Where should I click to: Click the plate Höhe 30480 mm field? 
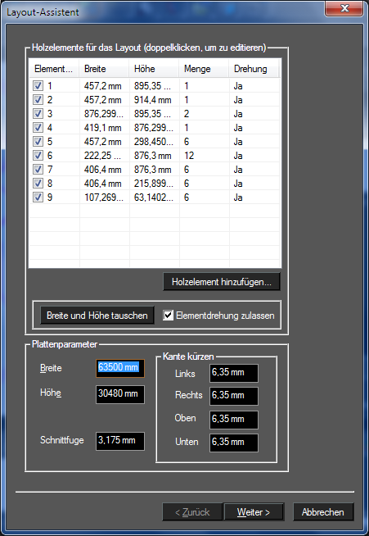coord(120,394)
